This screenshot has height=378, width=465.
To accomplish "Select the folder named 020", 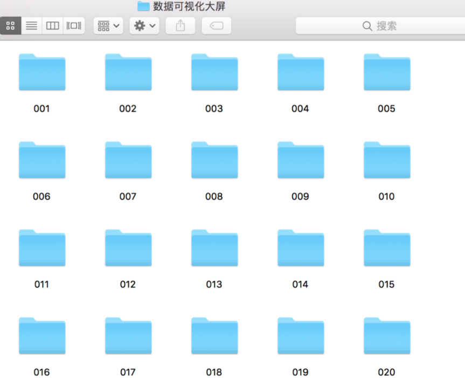I will (387, 336).
